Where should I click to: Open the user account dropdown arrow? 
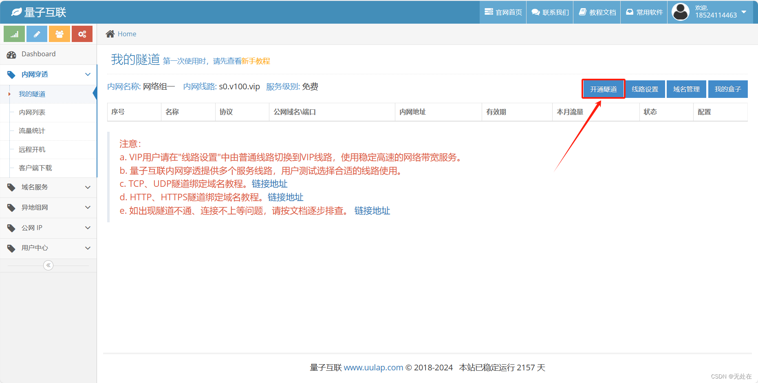pos(744,12)
